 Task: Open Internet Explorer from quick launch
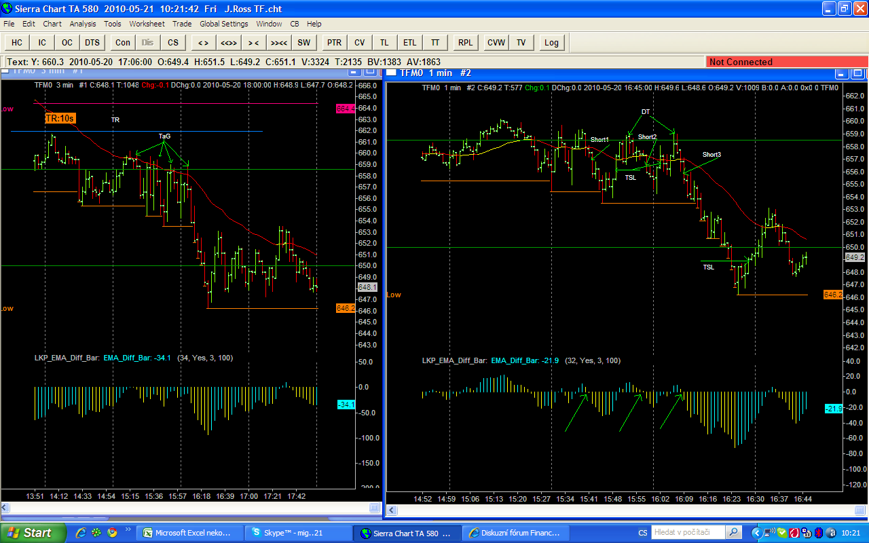[81, 533]
